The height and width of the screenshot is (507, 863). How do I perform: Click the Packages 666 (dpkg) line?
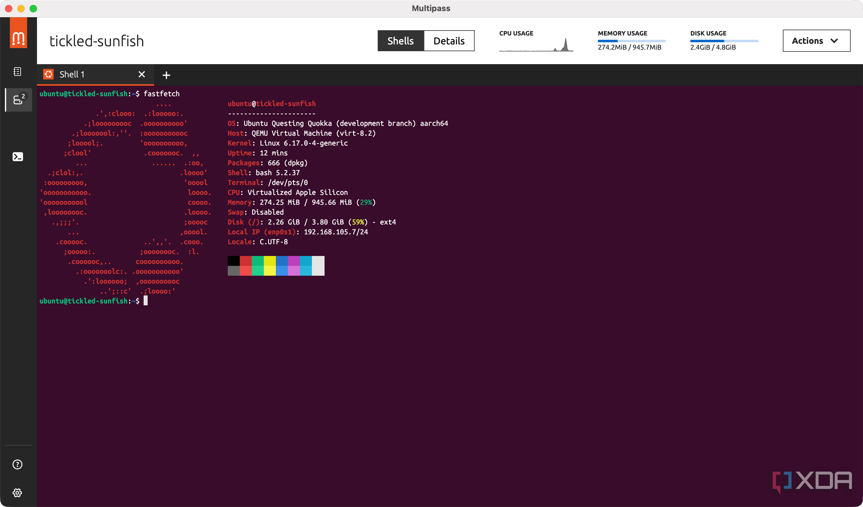click(x=268, y=163)
